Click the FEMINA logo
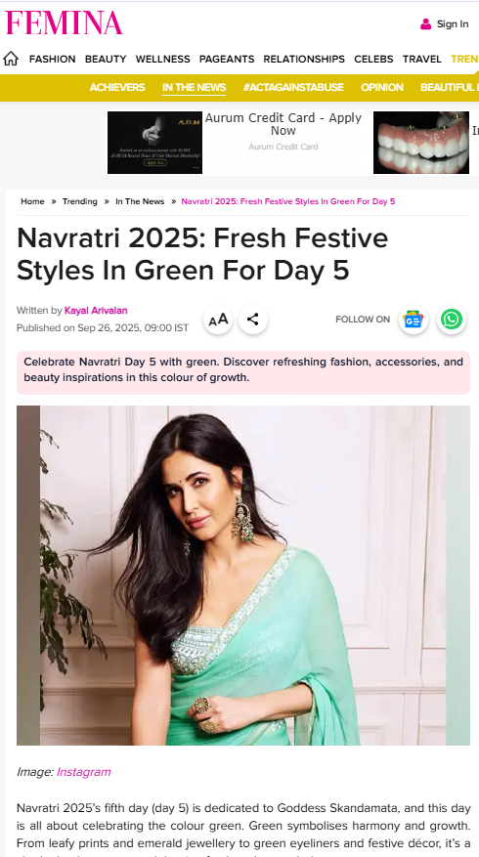 [x=64, y=22]
